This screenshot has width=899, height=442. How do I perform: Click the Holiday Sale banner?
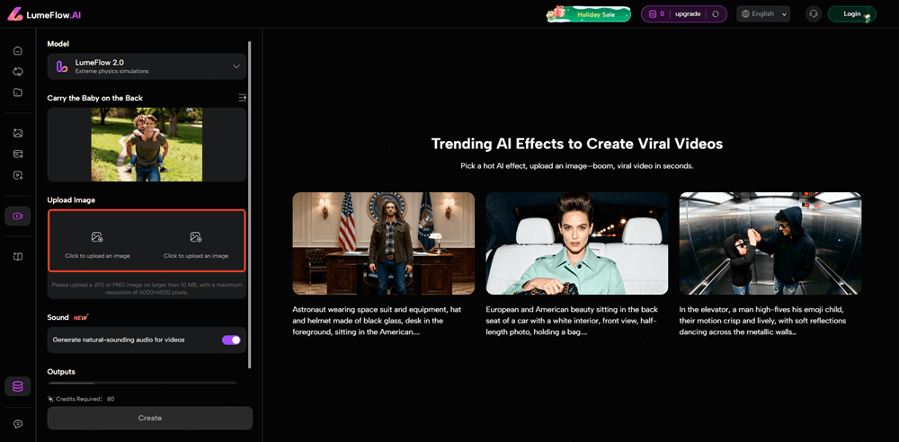pos(589,14)
